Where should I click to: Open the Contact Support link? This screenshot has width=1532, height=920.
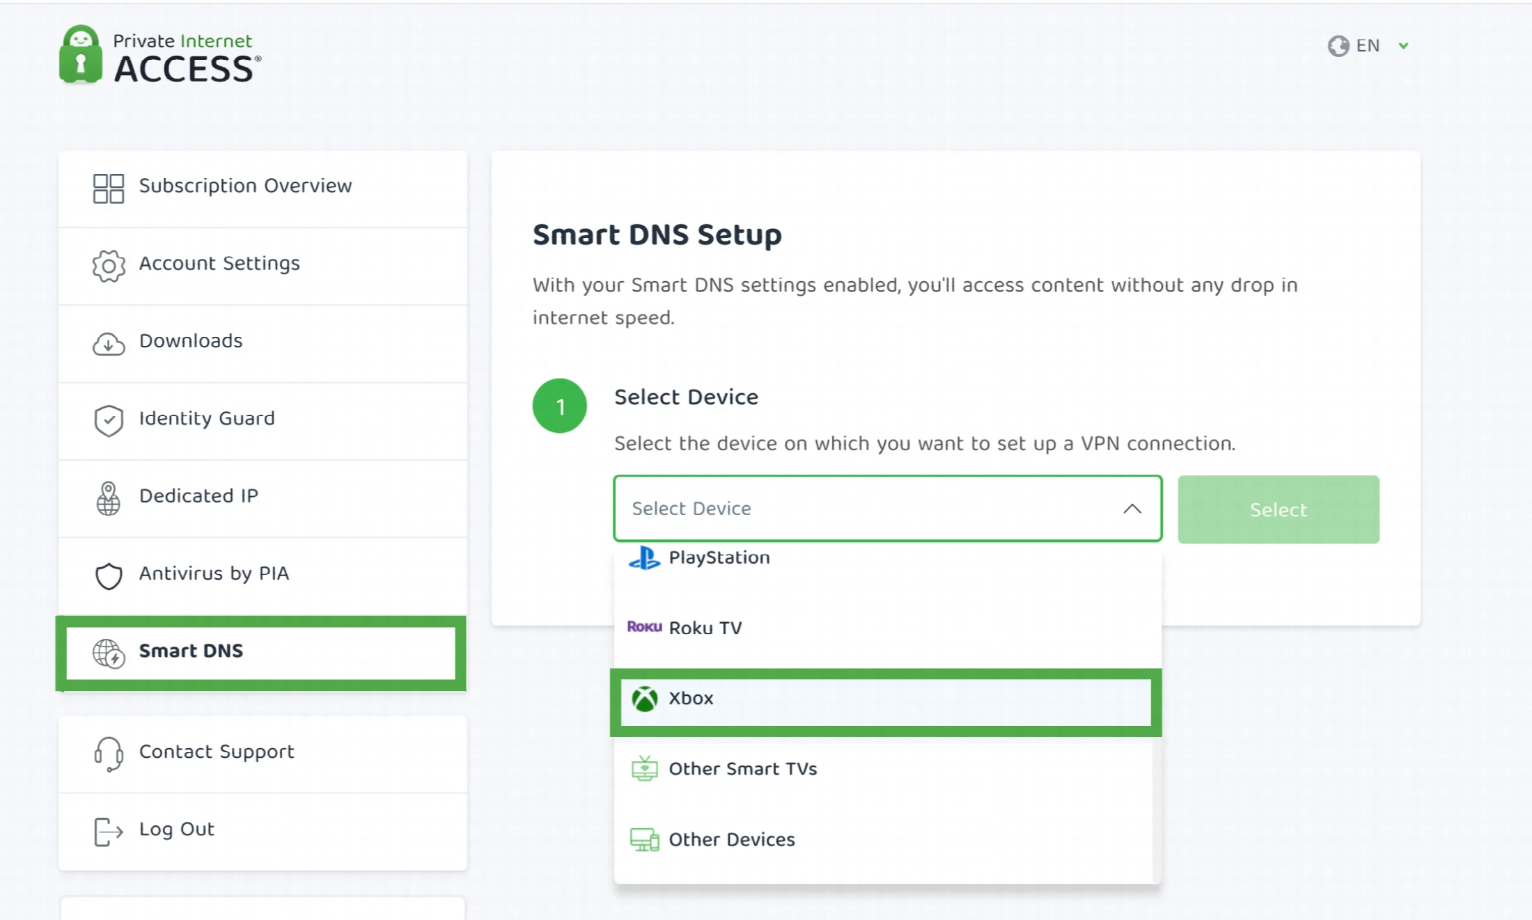point(263,754)
